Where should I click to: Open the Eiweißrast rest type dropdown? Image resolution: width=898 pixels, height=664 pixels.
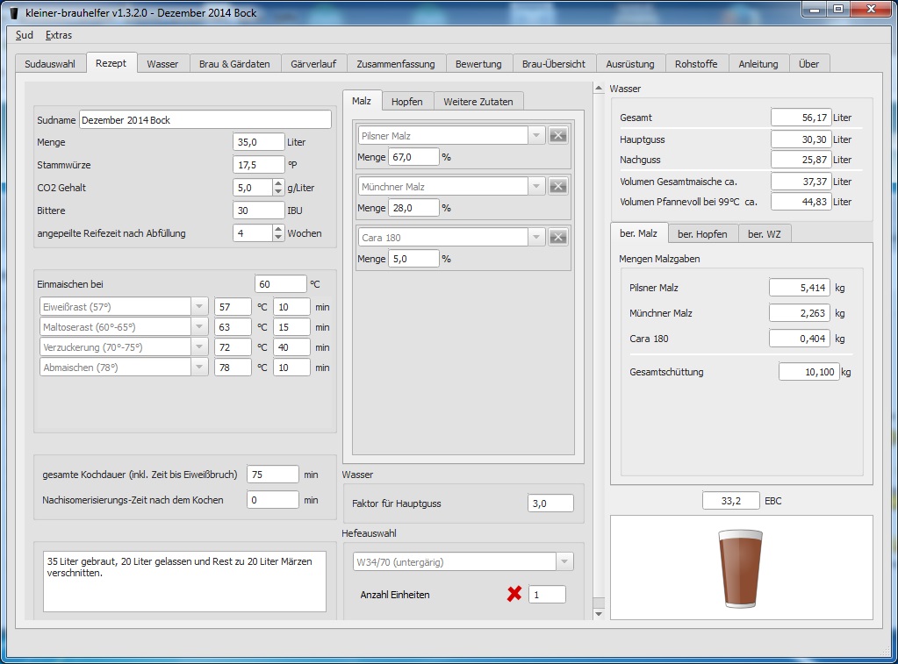click(x=198, y=307)
